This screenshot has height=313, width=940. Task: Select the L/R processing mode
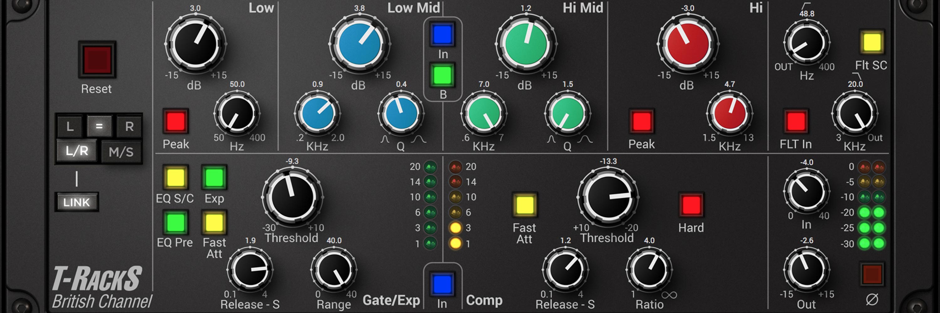click(77, 151)
